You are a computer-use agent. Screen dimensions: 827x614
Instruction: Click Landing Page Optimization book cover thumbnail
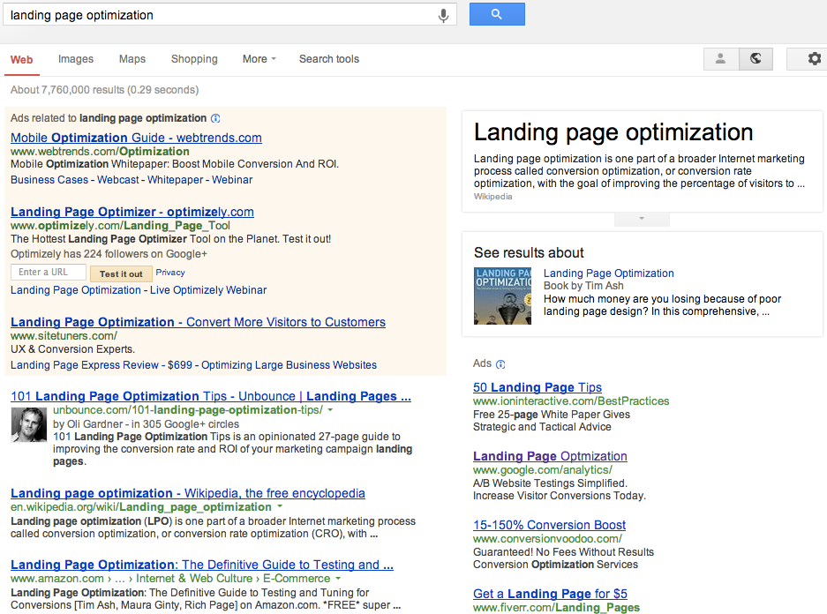(x=502, y=296)
